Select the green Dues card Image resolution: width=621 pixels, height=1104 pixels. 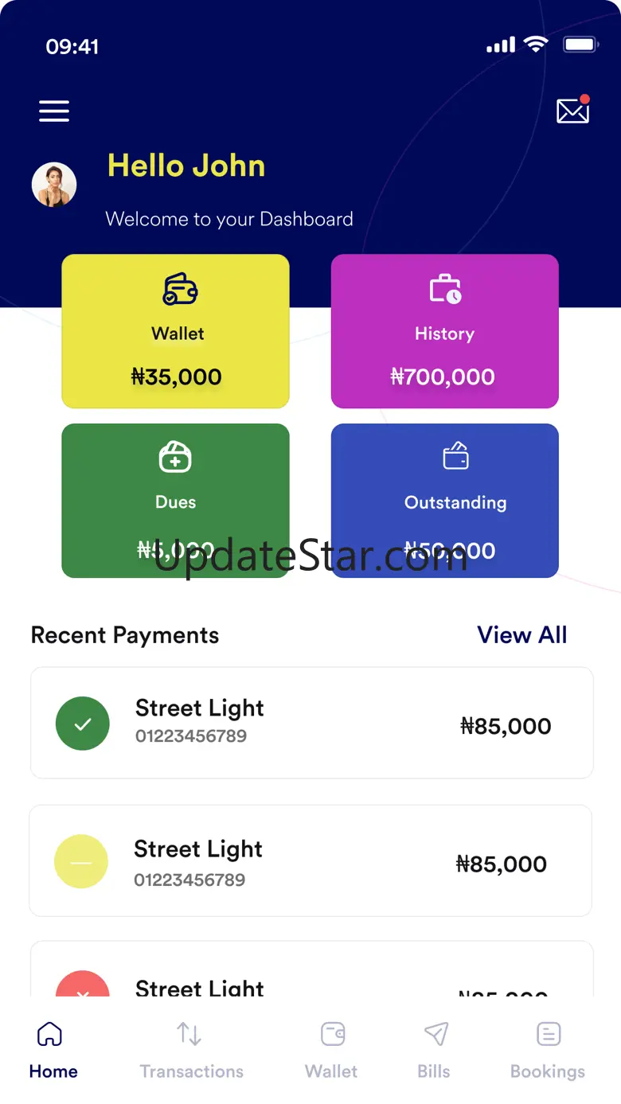point(175,500)
